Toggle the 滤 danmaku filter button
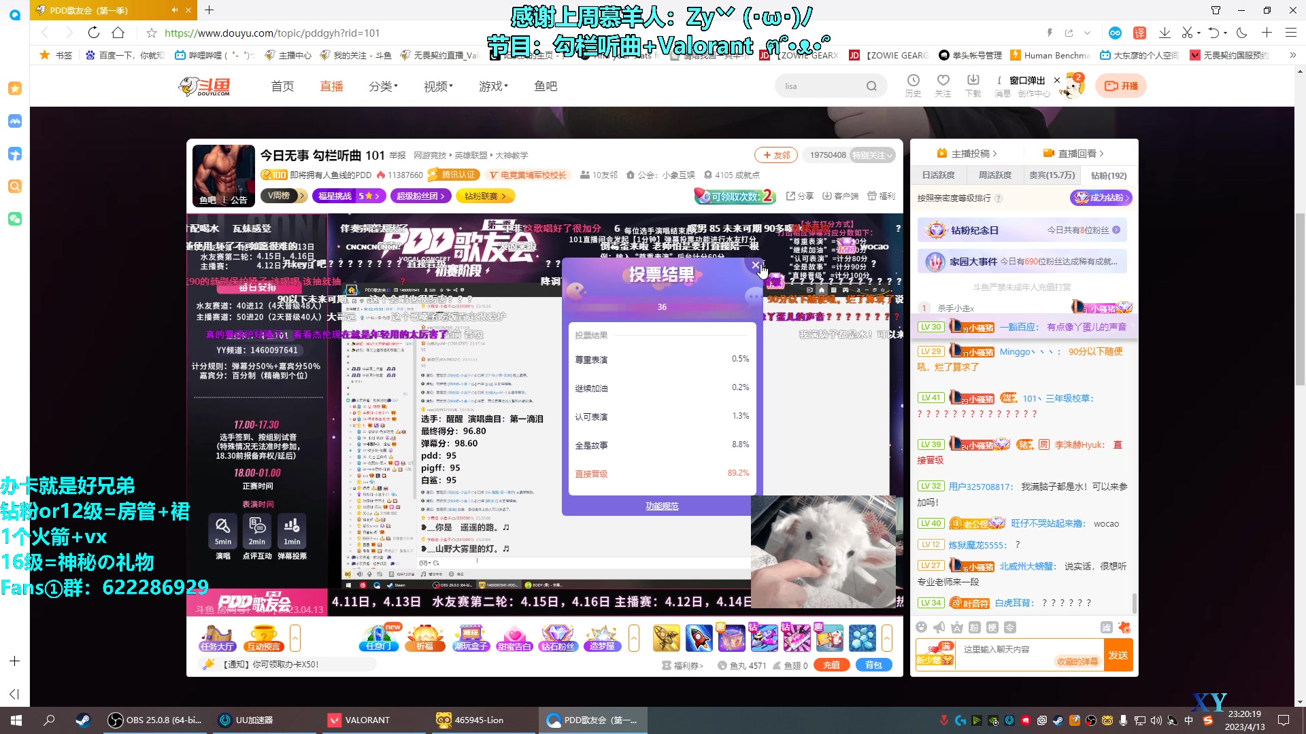 pyautogui.click(x=1107, y=627)
